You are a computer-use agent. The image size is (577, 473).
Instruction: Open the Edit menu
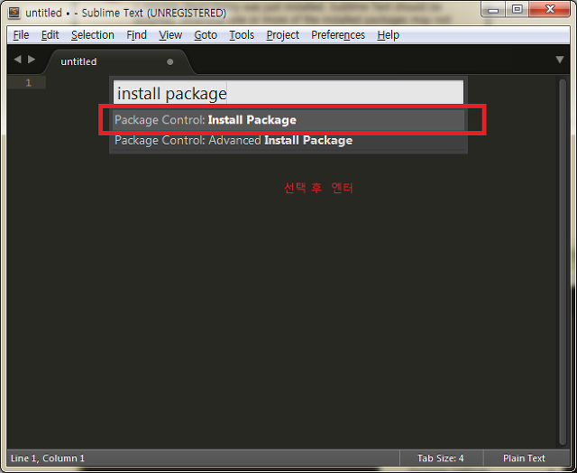[50, 35]
